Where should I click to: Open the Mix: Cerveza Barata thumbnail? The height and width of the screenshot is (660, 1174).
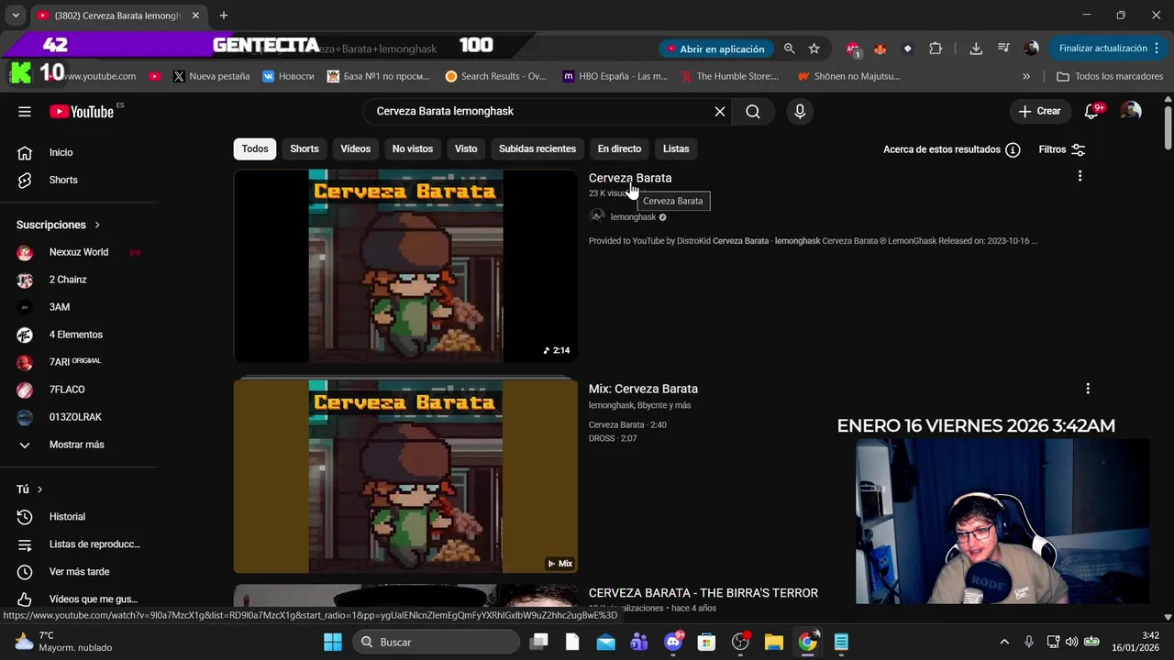(405, 477)
